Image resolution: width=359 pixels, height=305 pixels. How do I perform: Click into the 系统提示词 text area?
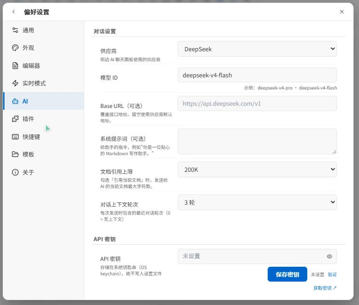click(x=257, y=142)
